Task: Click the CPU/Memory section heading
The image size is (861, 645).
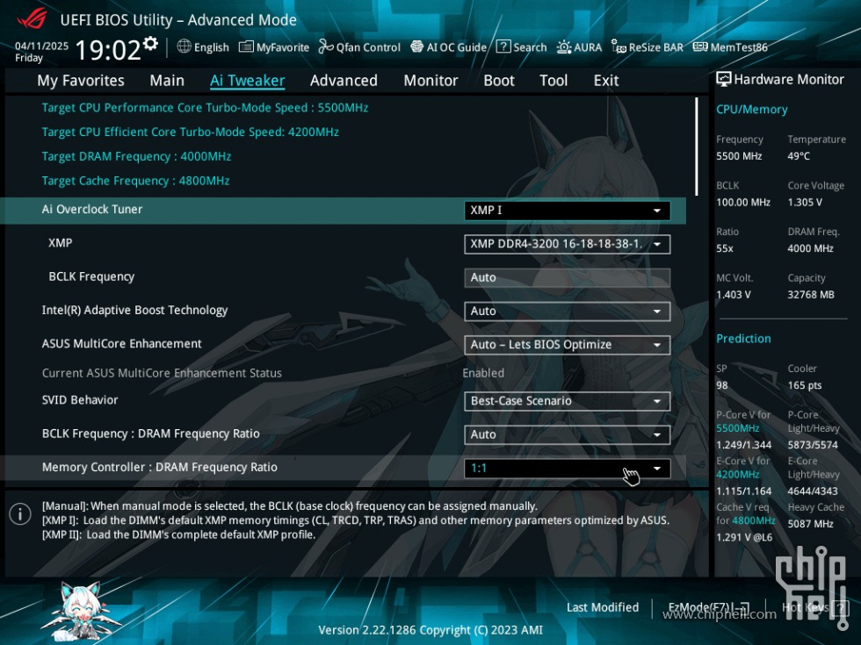Action: (752, 110)
